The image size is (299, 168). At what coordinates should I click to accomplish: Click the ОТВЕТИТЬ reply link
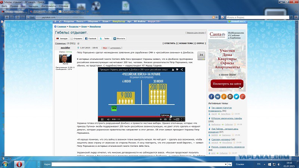point(170,43)
